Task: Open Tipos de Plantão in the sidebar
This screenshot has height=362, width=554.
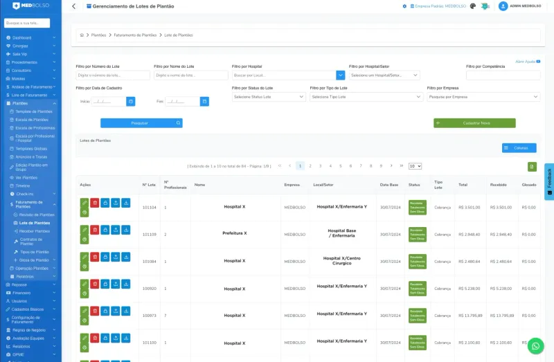Action: 34,252
